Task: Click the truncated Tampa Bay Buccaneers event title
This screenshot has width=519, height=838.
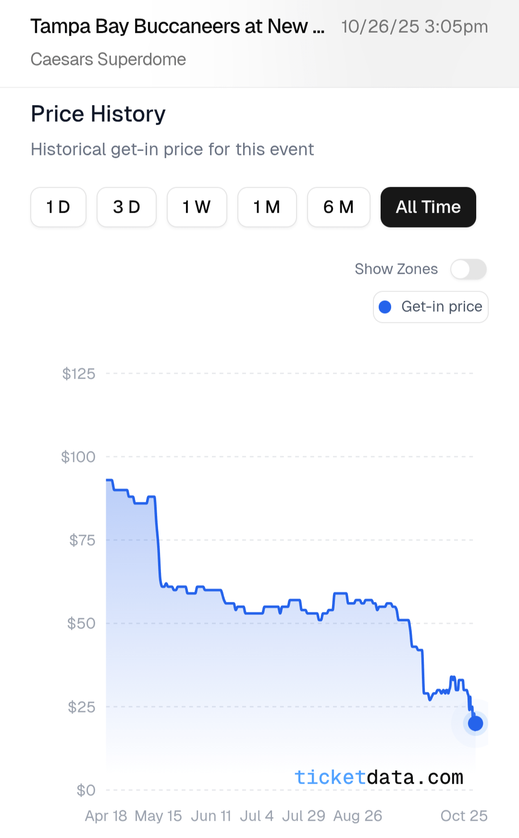Action: tap(177, 26)
